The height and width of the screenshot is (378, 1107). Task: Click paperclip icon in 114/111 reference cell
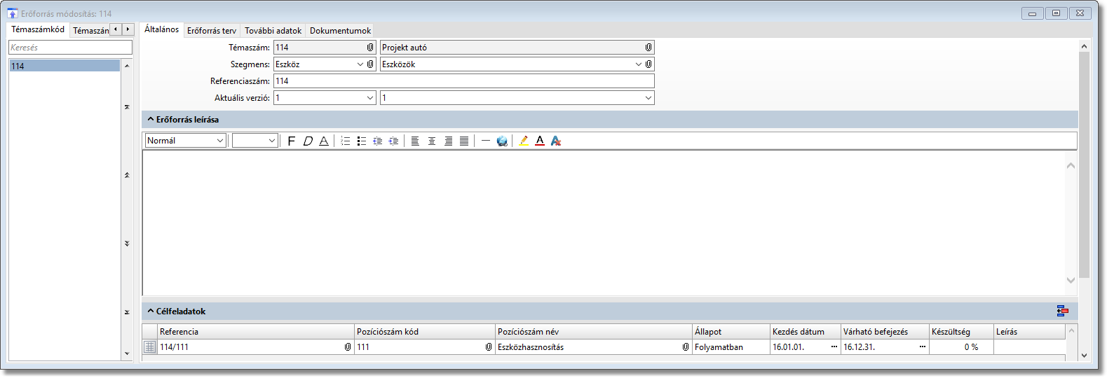point(348,347)
